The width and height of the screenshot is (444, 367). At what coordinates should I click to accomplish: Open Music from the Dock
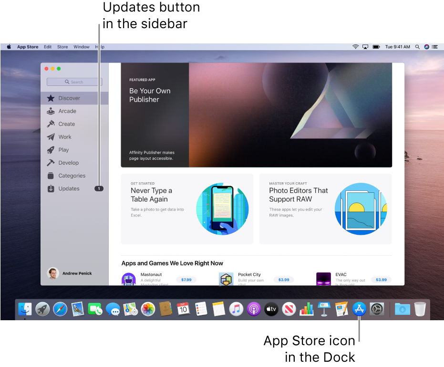click(236, 309)
